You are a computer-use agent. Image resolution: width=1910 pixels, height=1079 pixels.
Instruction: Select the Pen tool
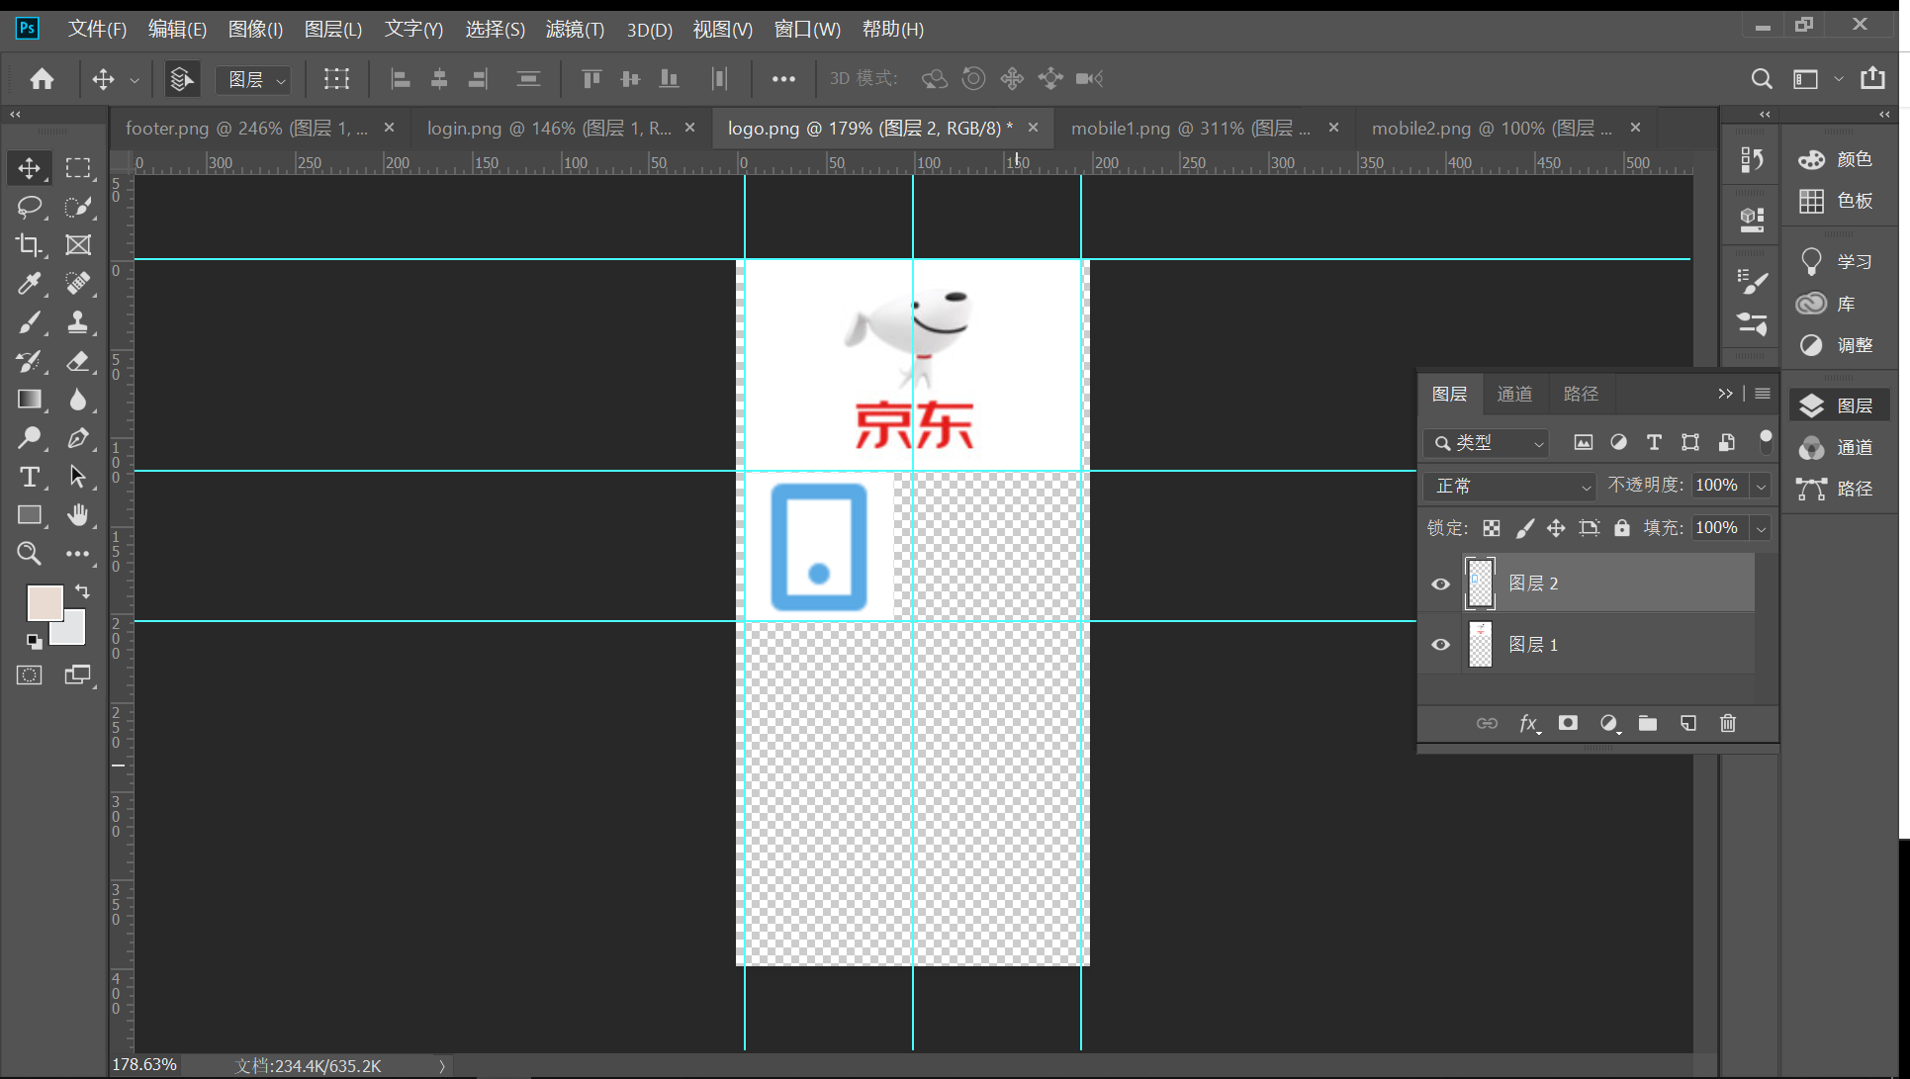[78, 438]
